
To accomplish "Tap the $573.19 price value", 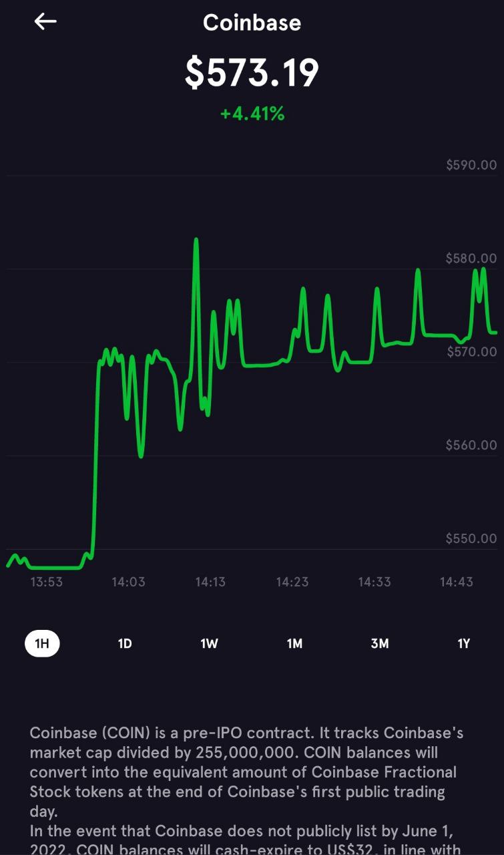I will (x=252, y=73).
